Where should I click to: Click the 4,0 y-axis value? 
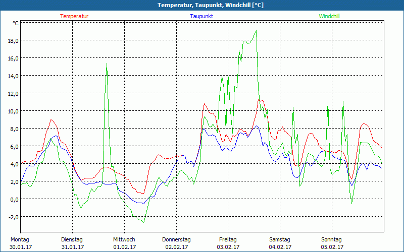click(x=15, y=164)
